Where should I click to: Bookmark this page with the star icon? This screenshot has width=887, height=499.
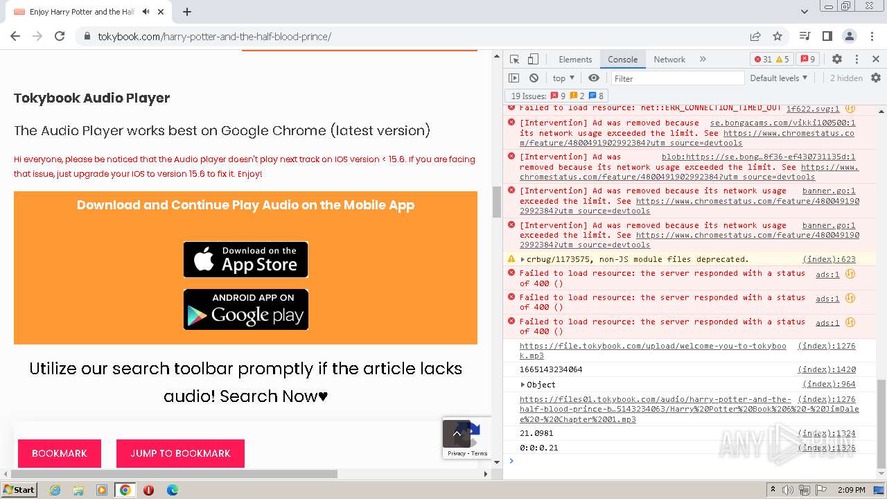click(x=778, y=36)
